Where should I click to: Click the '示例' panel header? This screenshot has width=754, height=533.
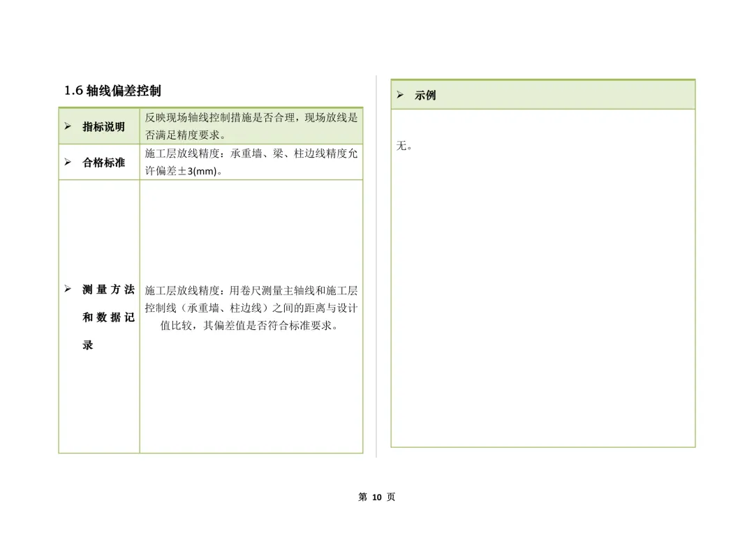543,95
